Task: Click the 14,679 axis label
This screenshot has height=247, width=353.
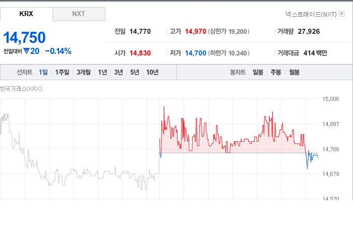Action: (x=330, y=174)
